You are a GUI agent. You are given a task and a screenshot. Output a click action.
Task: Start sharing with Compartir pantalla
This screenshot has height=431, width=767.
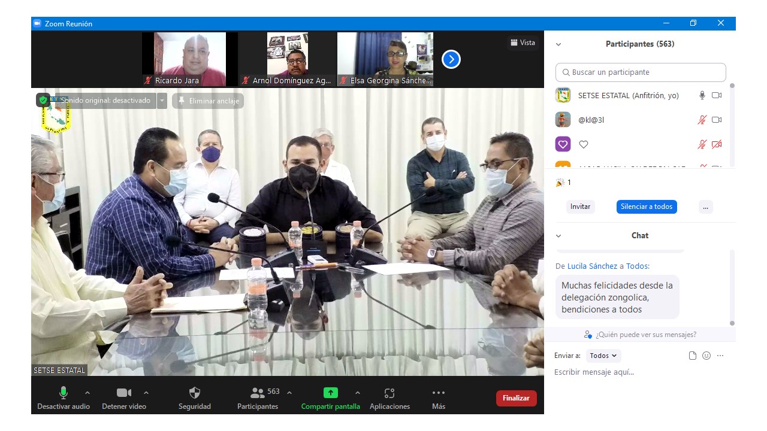(331, 397)
